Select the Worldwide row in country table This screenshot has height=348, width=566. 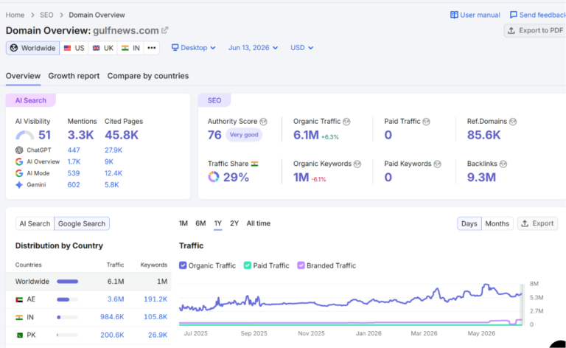(x=88, y=282)
